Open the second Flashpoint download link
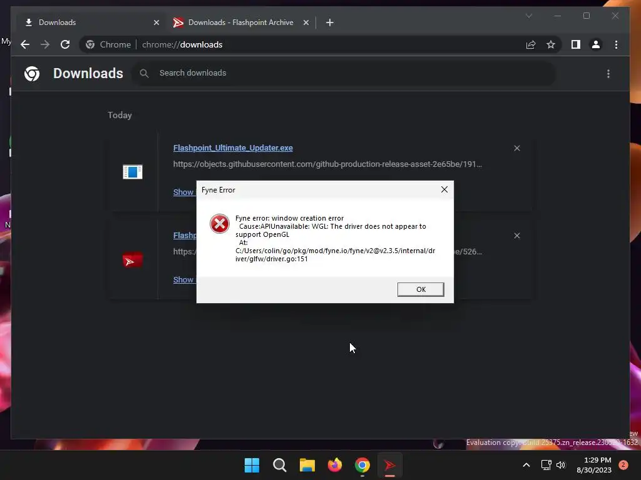 pos(185,236)
